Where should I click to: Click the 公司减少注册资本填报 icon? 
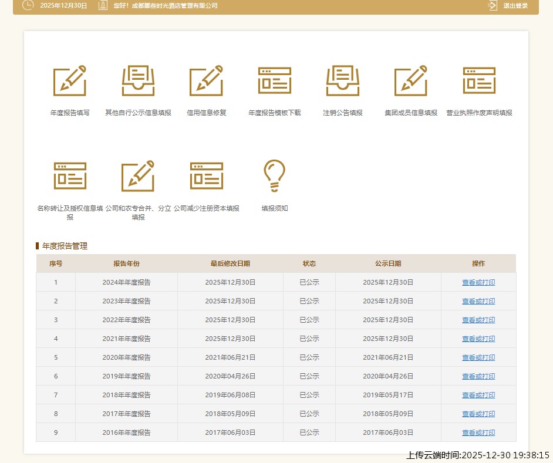pos(206,176)
